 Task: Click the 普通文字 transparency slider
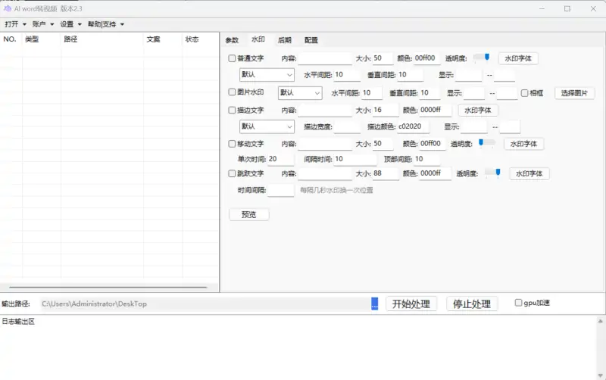pyautogui.click(x=482, y=58)
